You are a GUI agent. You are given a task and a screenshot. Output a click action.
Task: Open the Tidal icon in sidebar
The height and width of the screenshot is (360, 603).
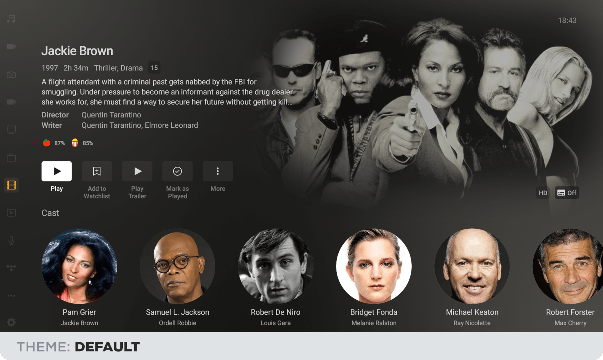[11, 268]
